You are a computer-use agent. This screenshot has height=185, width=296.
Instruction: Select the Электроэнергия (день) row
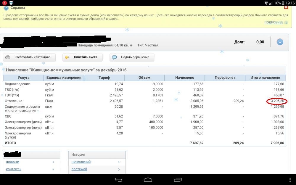(x=144, y=122)
